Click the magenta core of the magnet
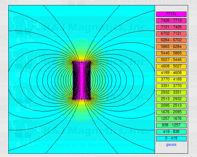The image size is (197, 157). pos(82,81)
